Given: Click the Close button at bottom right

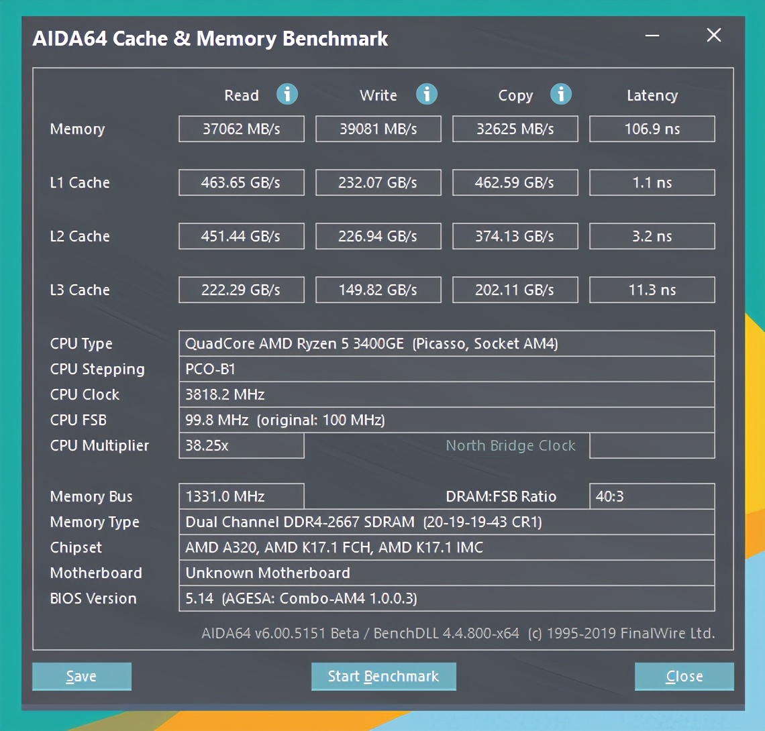Looking at the screenshot, I should [x=684, y=677].
